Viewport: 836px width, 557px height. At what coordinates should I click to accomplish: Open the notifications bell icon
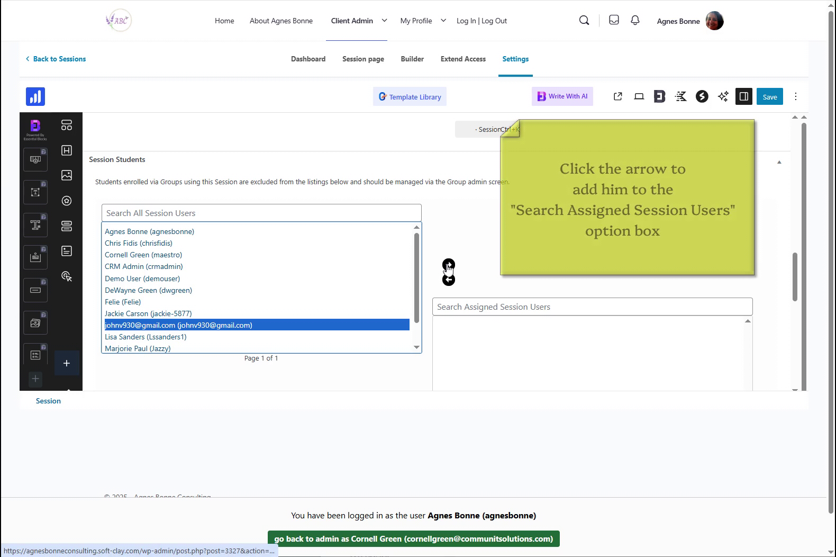tap(635, 20)
